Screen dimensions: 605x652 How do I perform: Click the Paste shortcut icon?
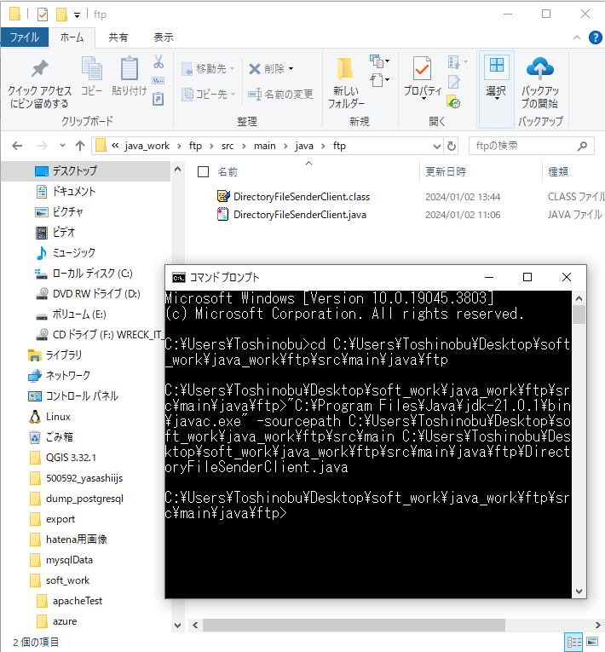(x=158, y=99)
